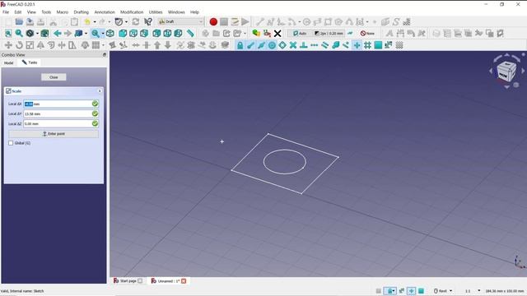Click the Draft Move cross-arrows icon

8,45
